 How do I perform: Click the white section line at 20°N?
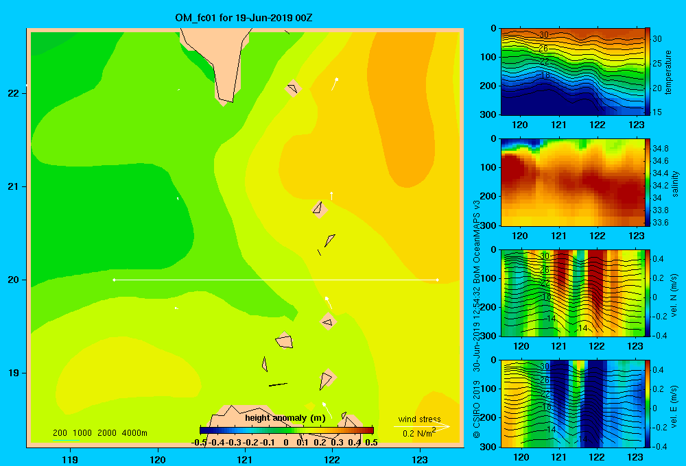(x=276, y=280)
